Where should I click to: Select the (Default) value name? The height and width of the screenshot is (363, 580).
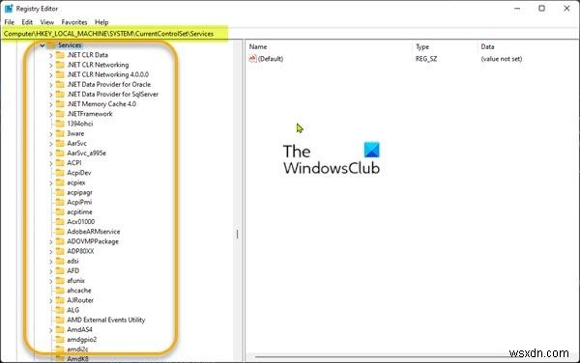(271, 58)
